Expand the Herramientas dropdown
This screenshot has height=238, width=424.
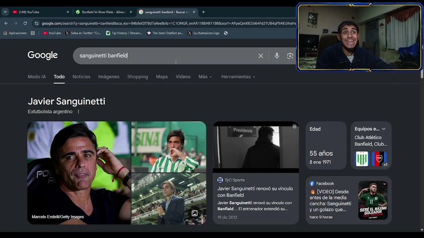238,77
